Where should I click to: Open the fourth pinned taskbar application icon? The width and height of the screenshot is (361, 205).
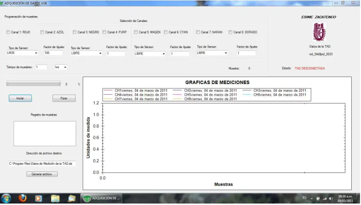72,198
